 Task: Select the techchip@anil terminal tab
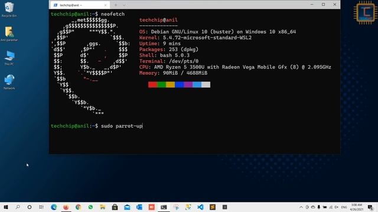(x=79, y=5)
